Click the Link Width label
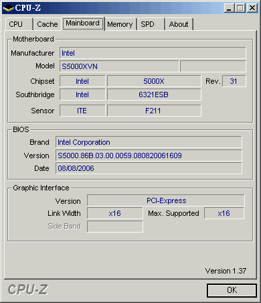This screenshot has width=261, height=303. point(64,213)
